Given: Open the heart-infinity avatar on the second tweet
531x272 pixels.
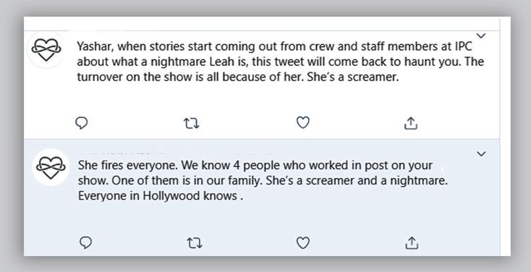Looking at the screenshot, I should tap(51, 167).
